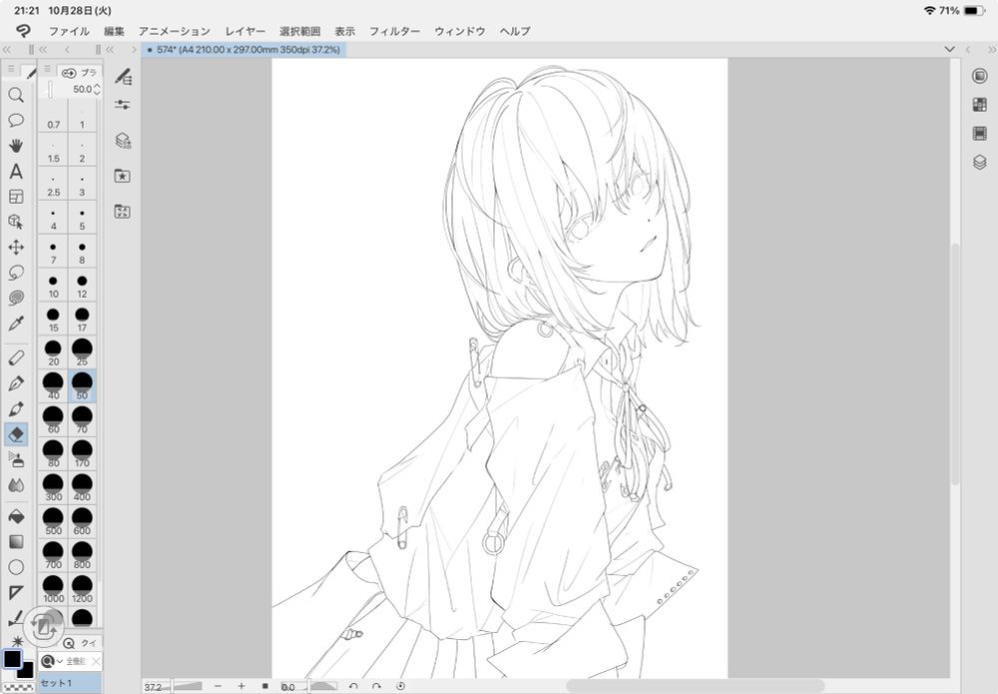This screenshot has width=998, height=694.
Task: Click the background sub color swatch
Action: coord(26,670)
